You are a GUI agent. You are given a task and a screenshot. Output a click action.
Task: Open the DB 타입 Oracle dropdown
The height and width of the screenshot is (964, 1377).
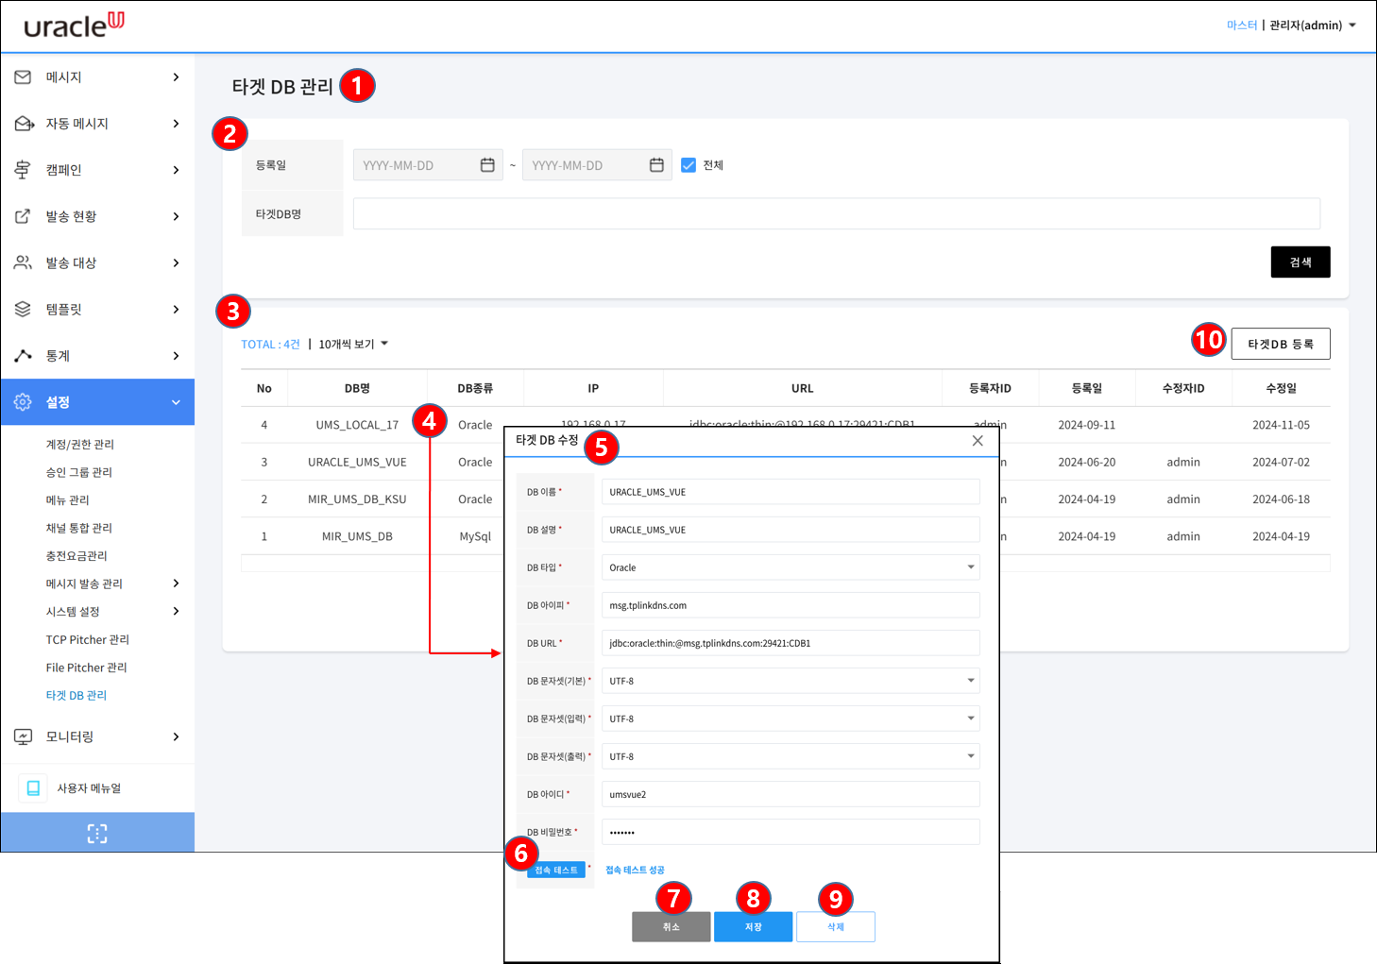coord(790,567)
